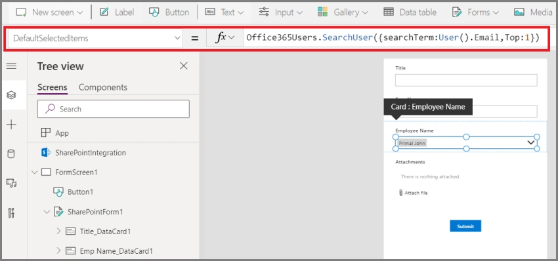Insert a Label control
Image resolution: width=558 pixels, height=261 pixels.
117,12
